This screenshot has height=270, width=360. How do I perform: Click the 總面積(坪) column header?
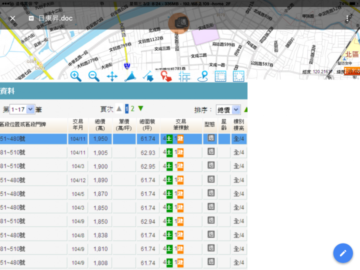click(147, 124)
